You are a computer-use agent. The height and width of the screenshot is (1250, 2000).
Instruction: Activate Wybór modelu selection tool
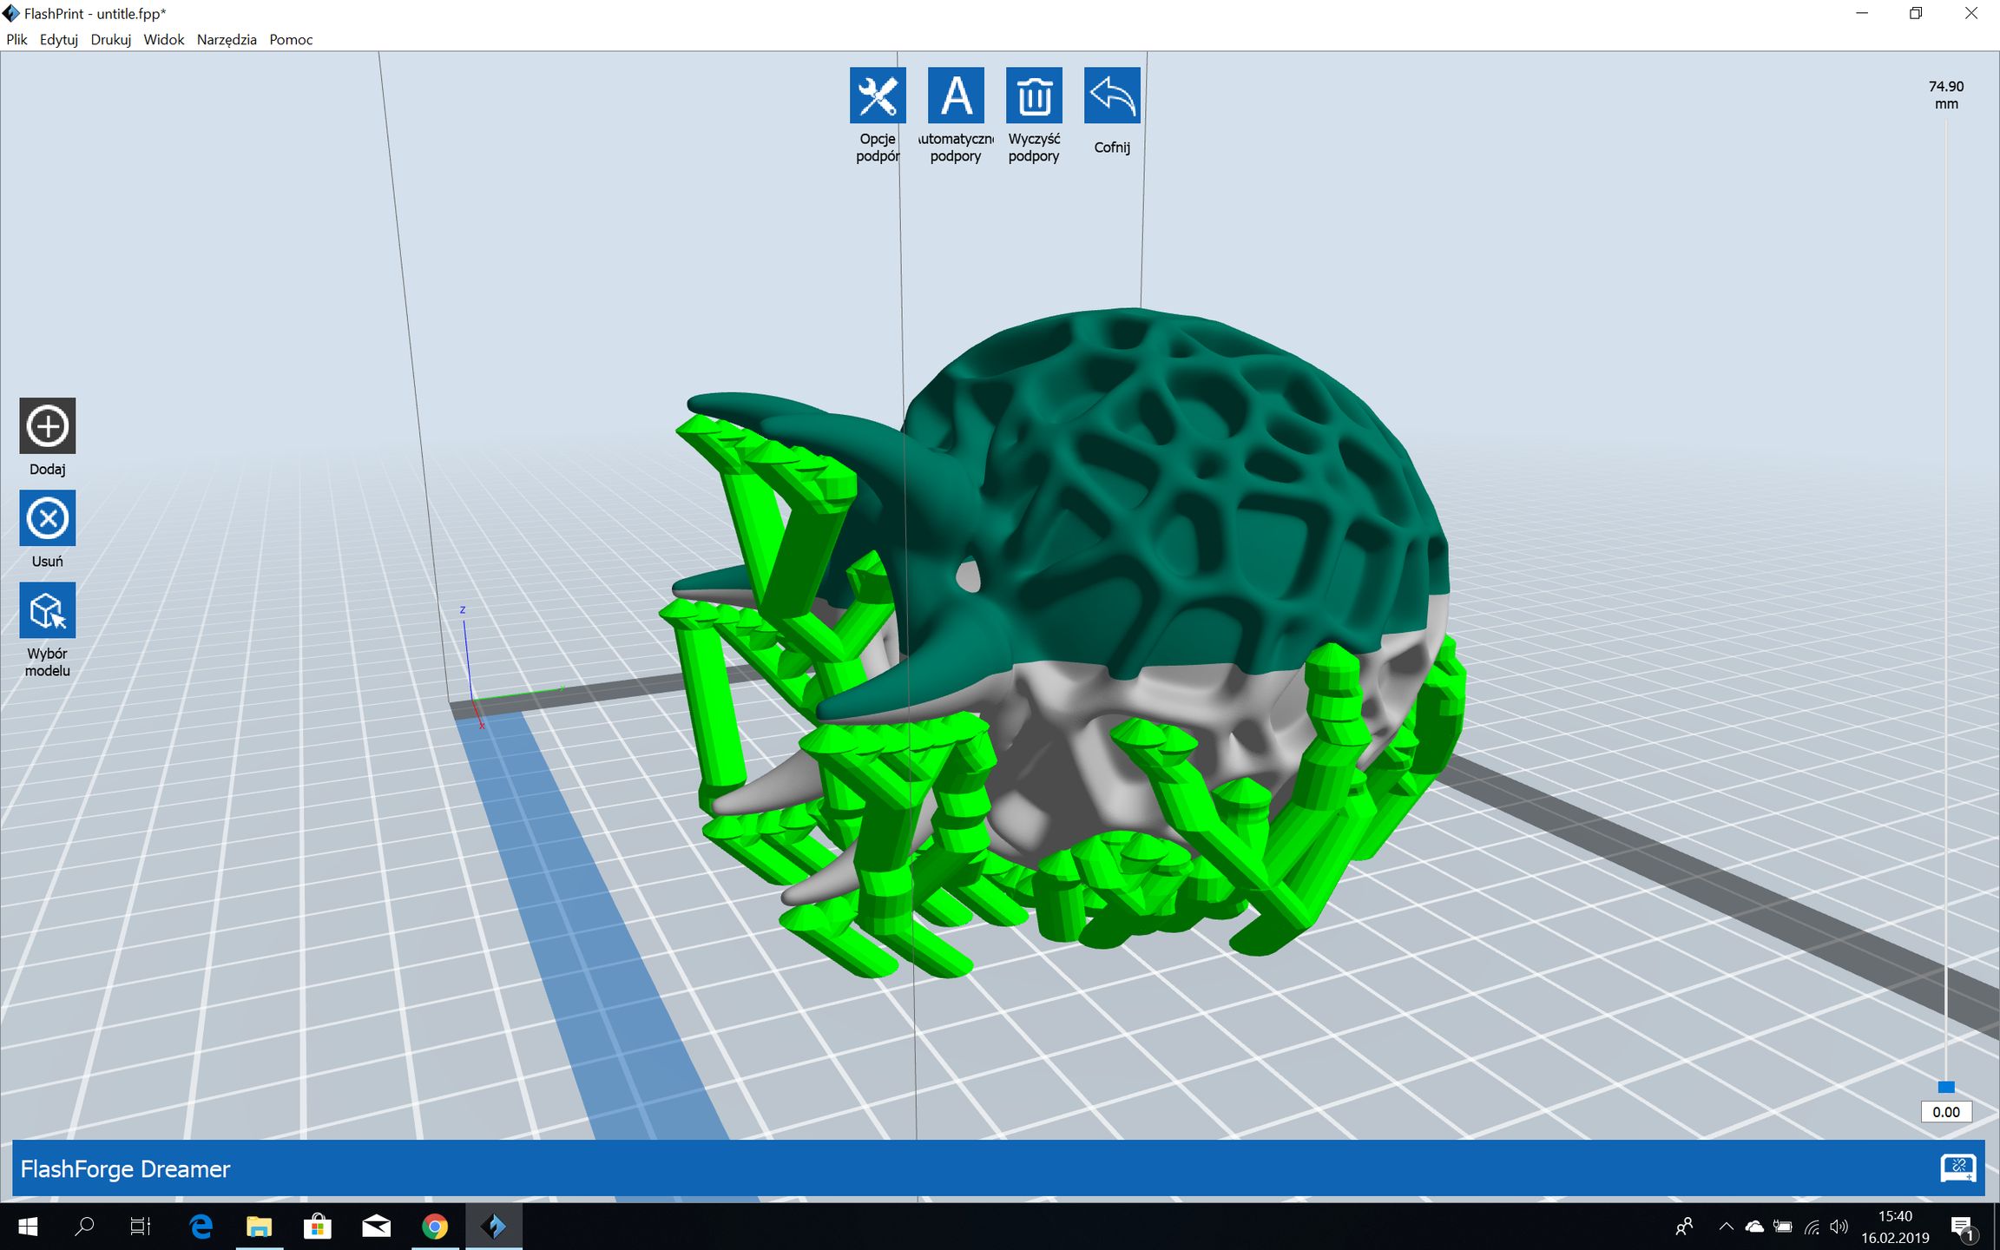pyautogui.click(x=47, y=610)
